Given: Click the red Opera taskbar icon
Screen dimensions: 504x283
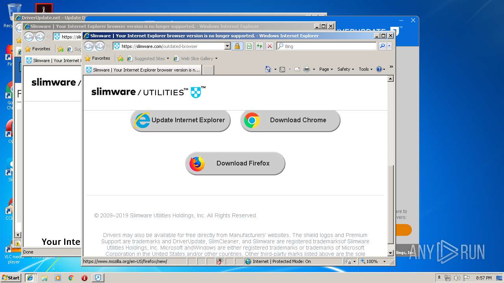Looking at the screenshot, I should click(x=84, y=278).
